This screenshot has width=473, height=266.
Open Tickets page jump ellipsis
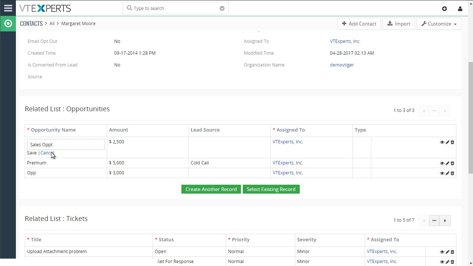pyautogui.click(x=434, y=221)
